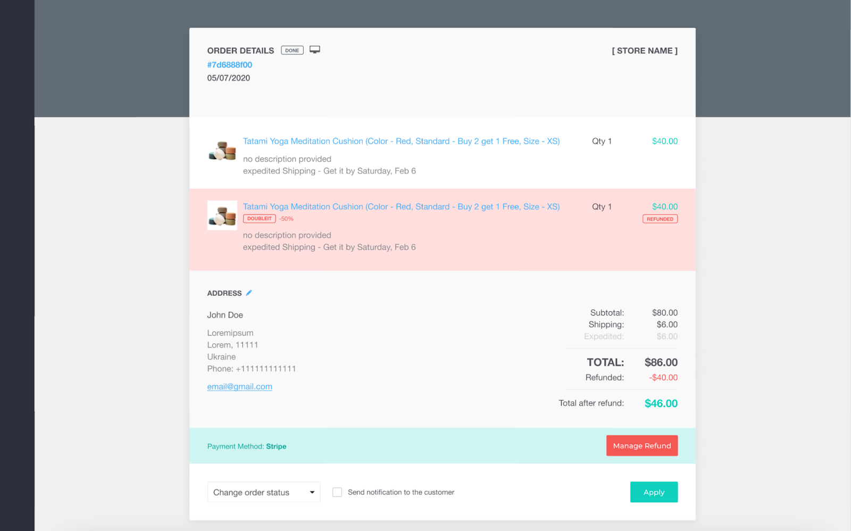Click the Ukraine country line

(221, 357)
